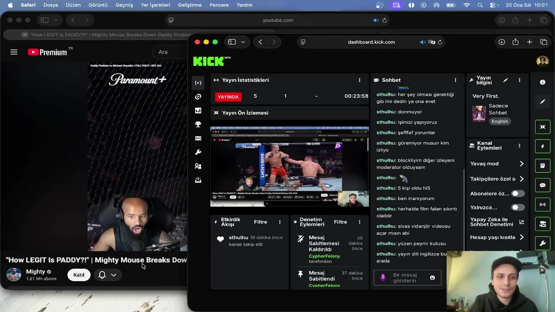Toggle the chat bubble widget icon in right bar
Screen dimensions: 555x312
click(x=542, y=185)
